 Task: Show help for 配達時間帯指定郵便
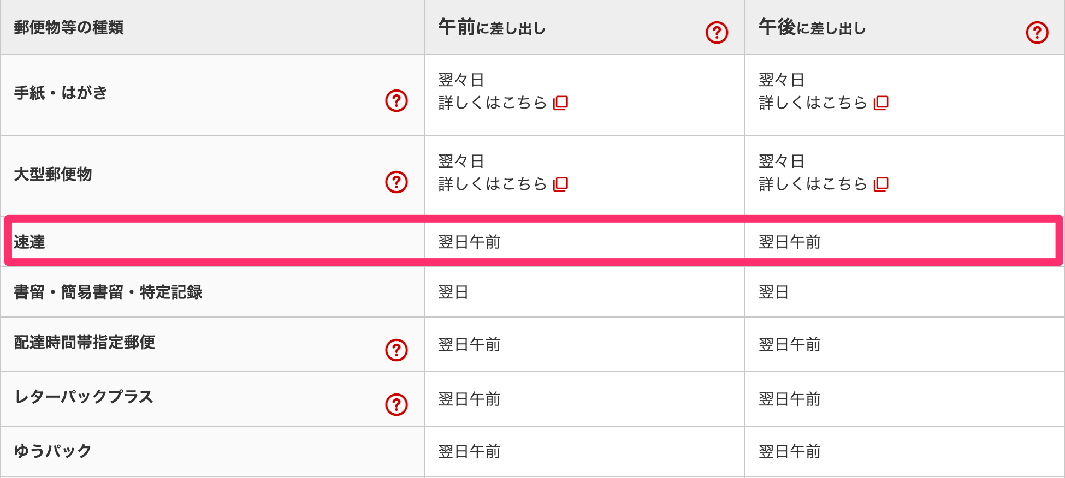coord(397,350)
